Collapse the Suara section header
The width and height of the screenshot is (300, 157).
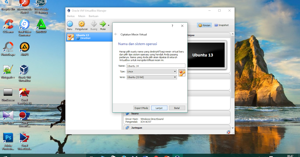177,114
